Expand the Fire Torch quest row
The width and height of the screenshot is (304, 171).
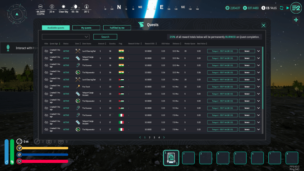[259, 87]
